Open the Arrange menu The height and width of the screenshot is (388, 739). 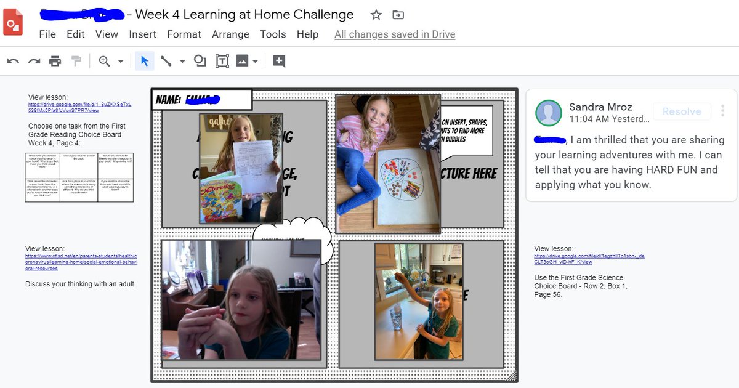pyautogui.click(x=231, y=34)
